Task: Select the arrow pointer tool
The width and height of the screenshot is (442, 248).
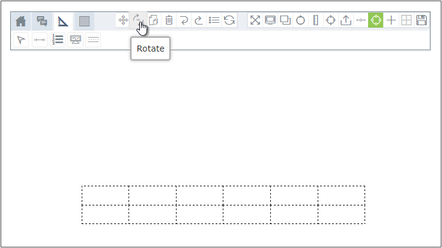Action: click(21, 40)
